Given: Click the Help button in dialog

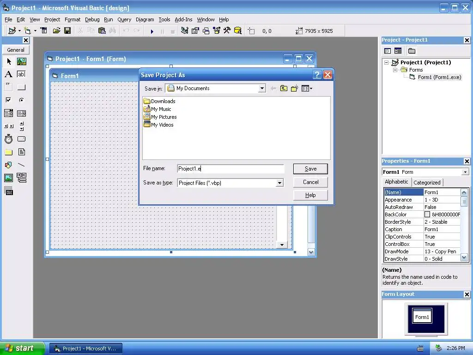Looking at the screenshot, I should (x=310, y=195).
